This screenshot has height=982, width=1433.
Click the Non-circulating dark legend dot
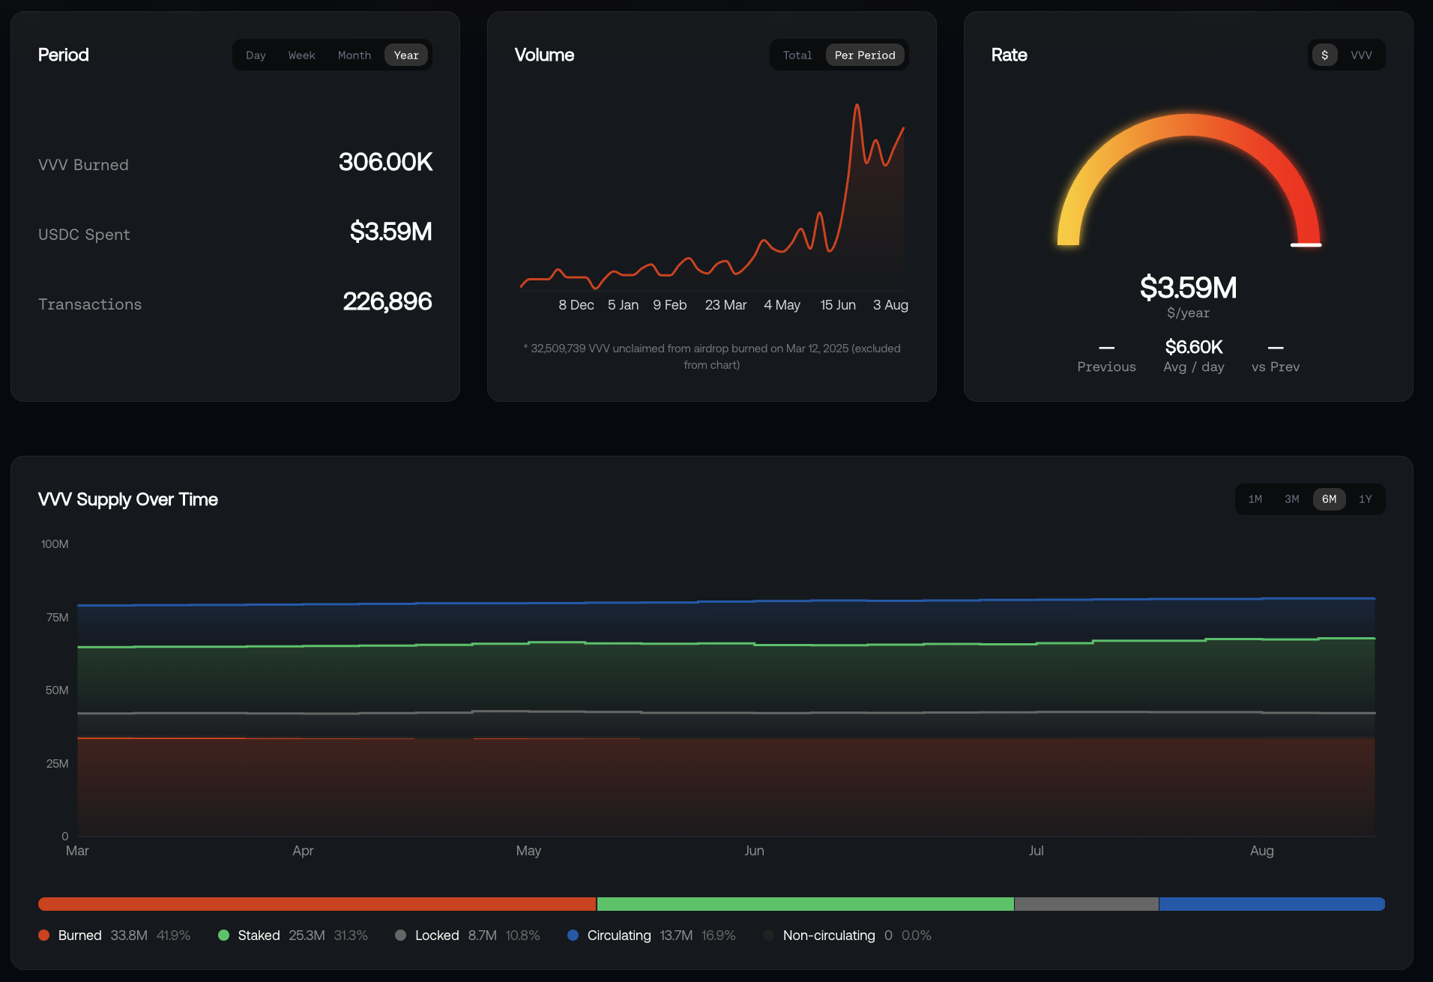pos(768,936)
